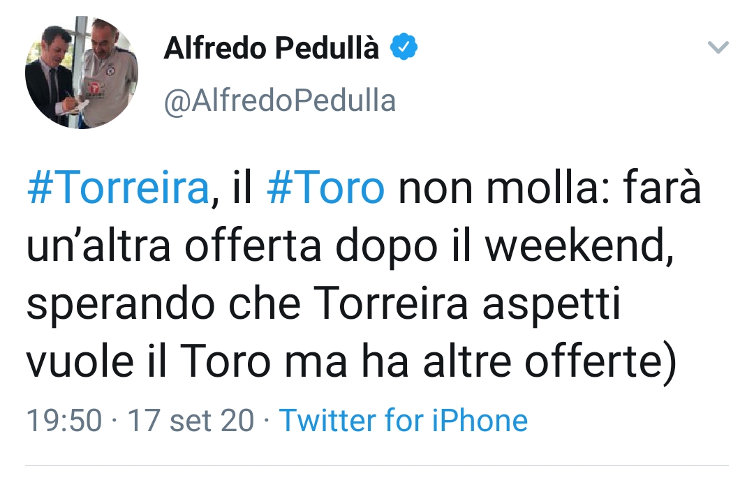Select the username @AlfredoPedulla
754x480 pixels.
(279, 100)
